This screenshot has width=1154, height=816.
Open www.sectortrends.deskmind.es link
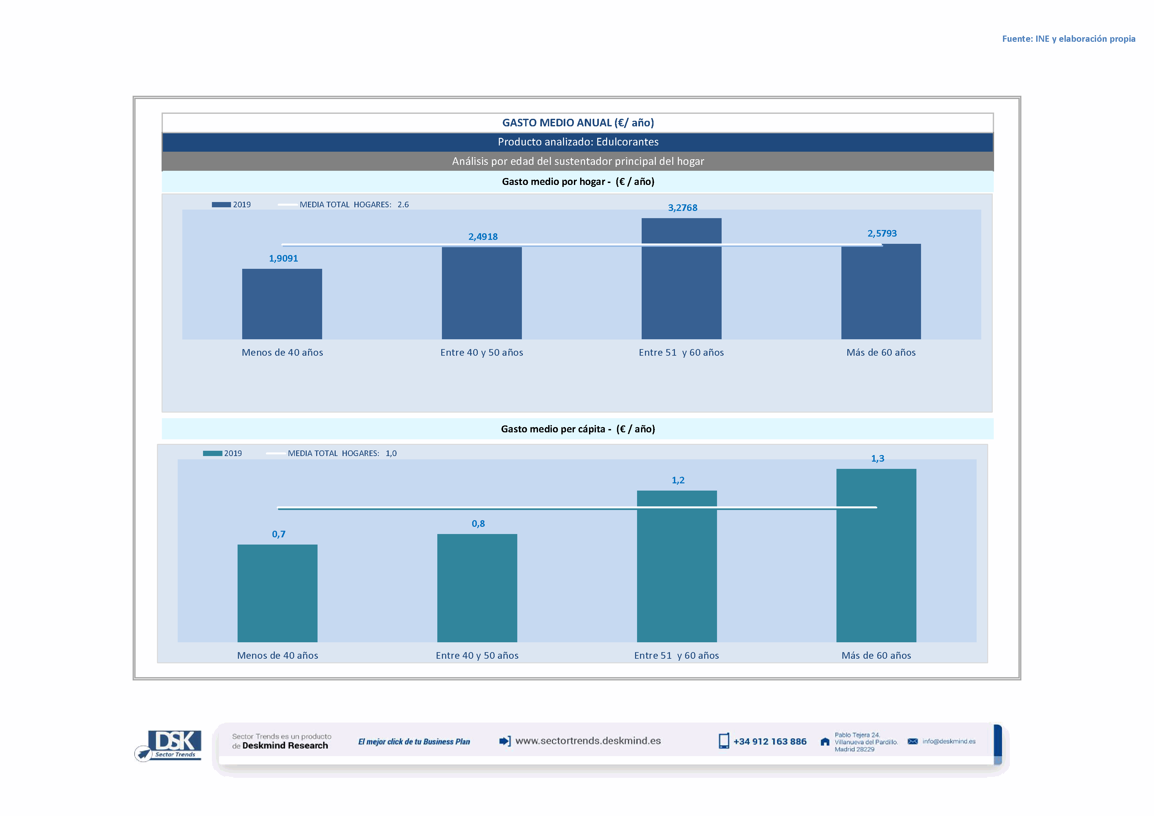pyautogui.click(x=588, y=741)
